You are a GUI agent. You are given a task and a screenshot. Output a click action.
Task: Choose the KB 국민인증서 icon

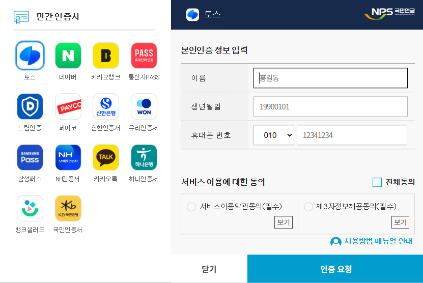point(68,208)
